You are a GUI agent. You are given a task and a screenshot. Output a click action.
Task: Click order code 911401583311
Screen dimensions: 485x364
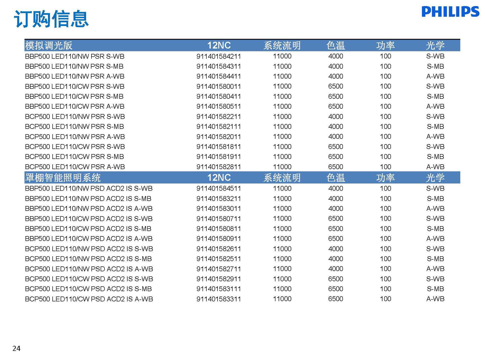coord(219,299)
